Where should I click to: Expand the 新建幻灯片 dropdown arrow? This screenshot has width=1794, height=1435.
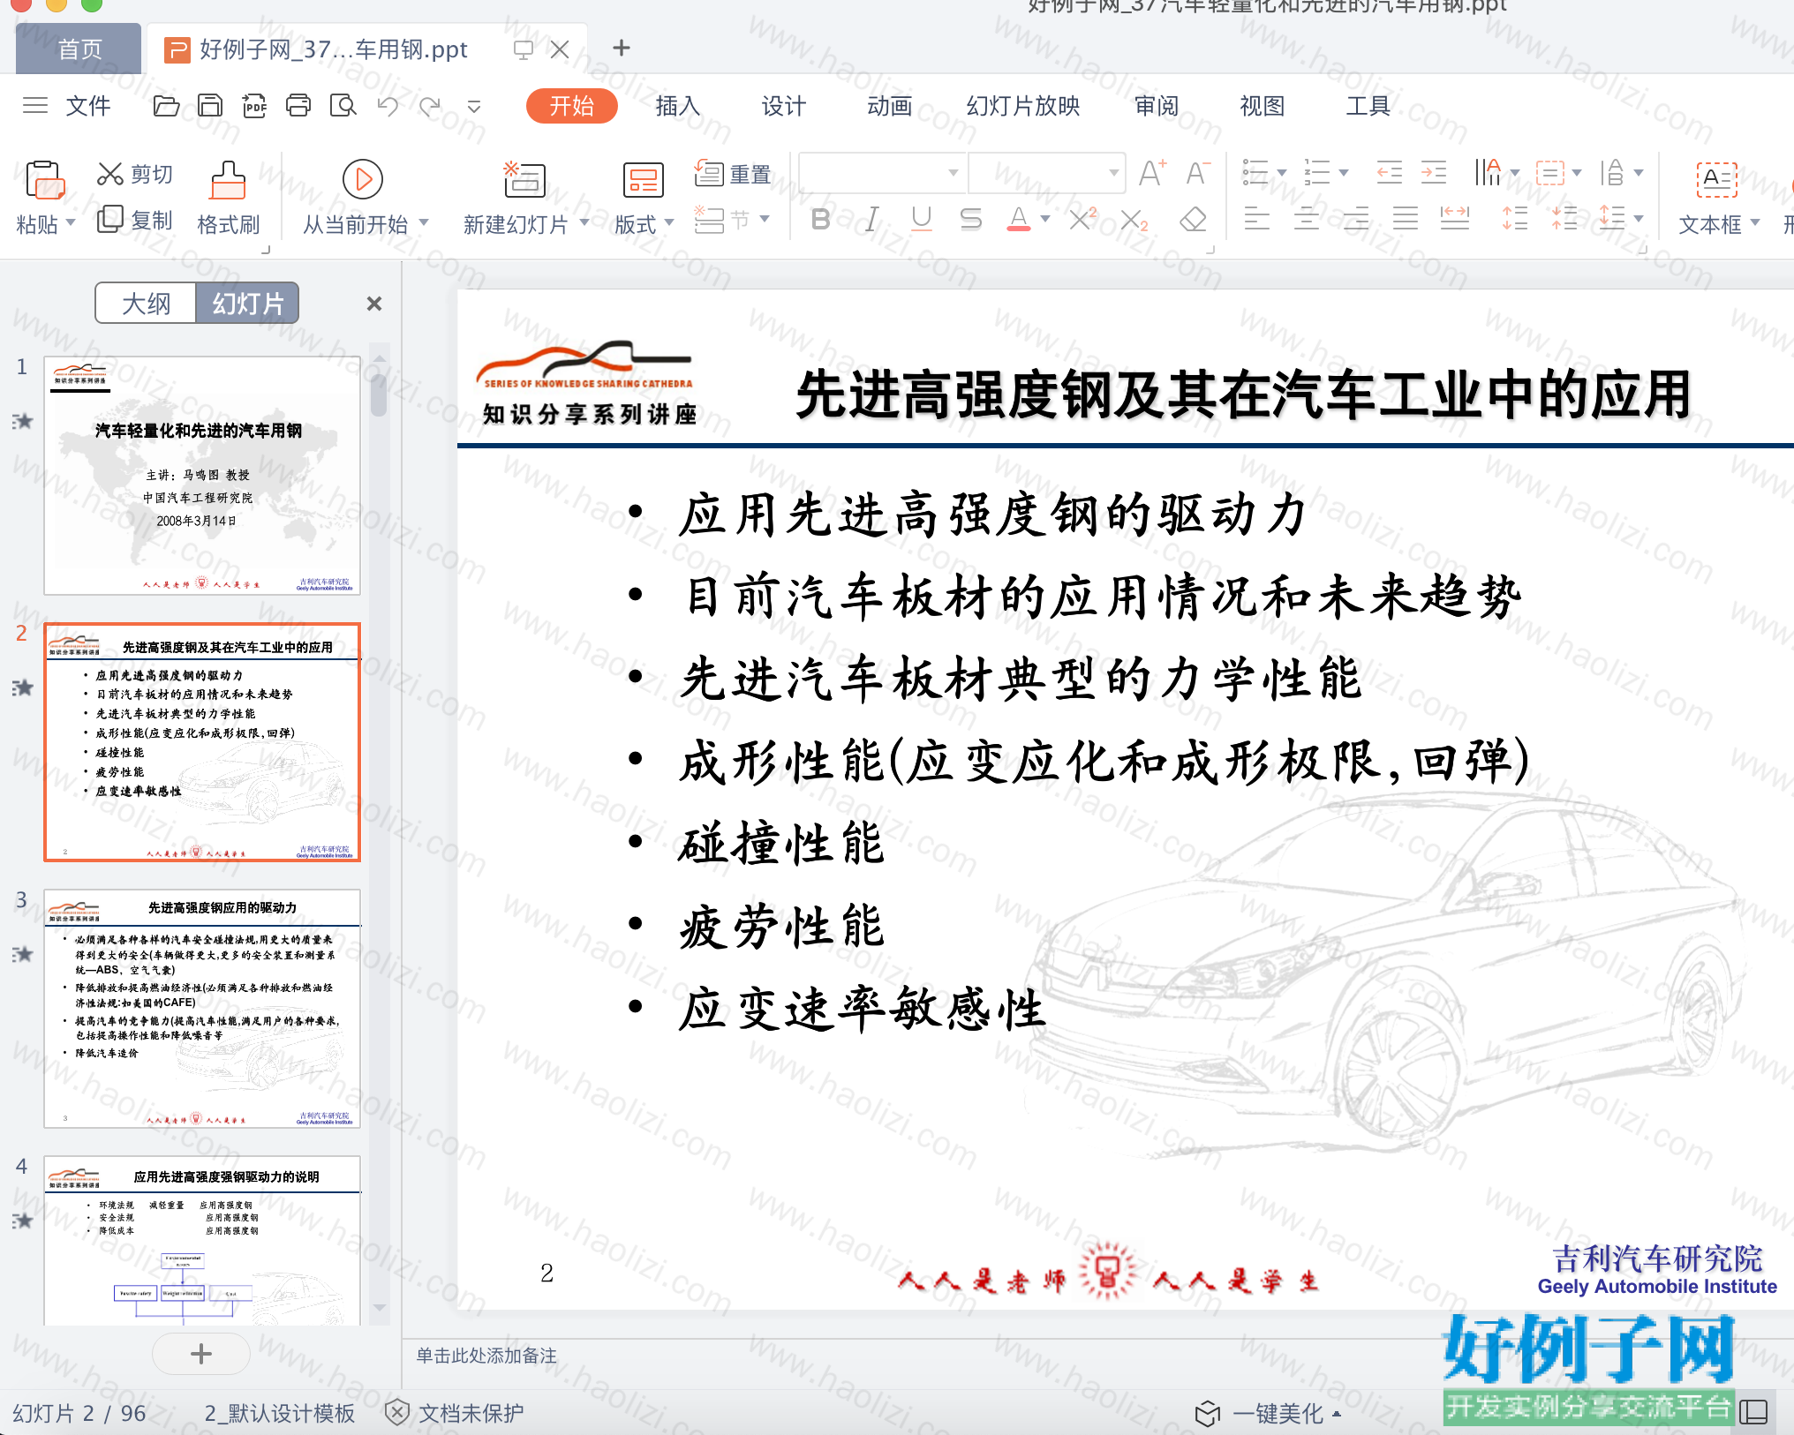[x=584, y=223]
